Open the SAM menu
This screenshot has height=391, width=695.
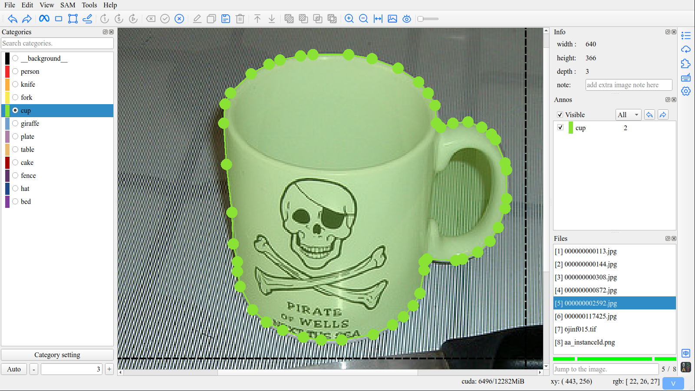[x=68, y=5]
